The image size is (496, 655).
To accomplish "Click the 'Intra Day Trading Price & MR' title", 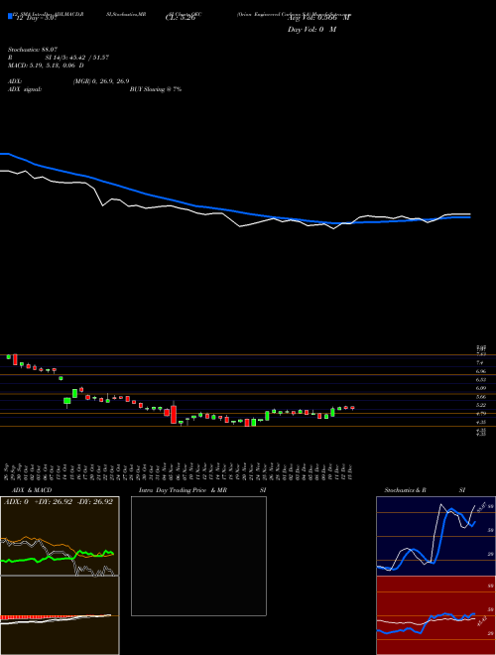I will coord(184,490).
